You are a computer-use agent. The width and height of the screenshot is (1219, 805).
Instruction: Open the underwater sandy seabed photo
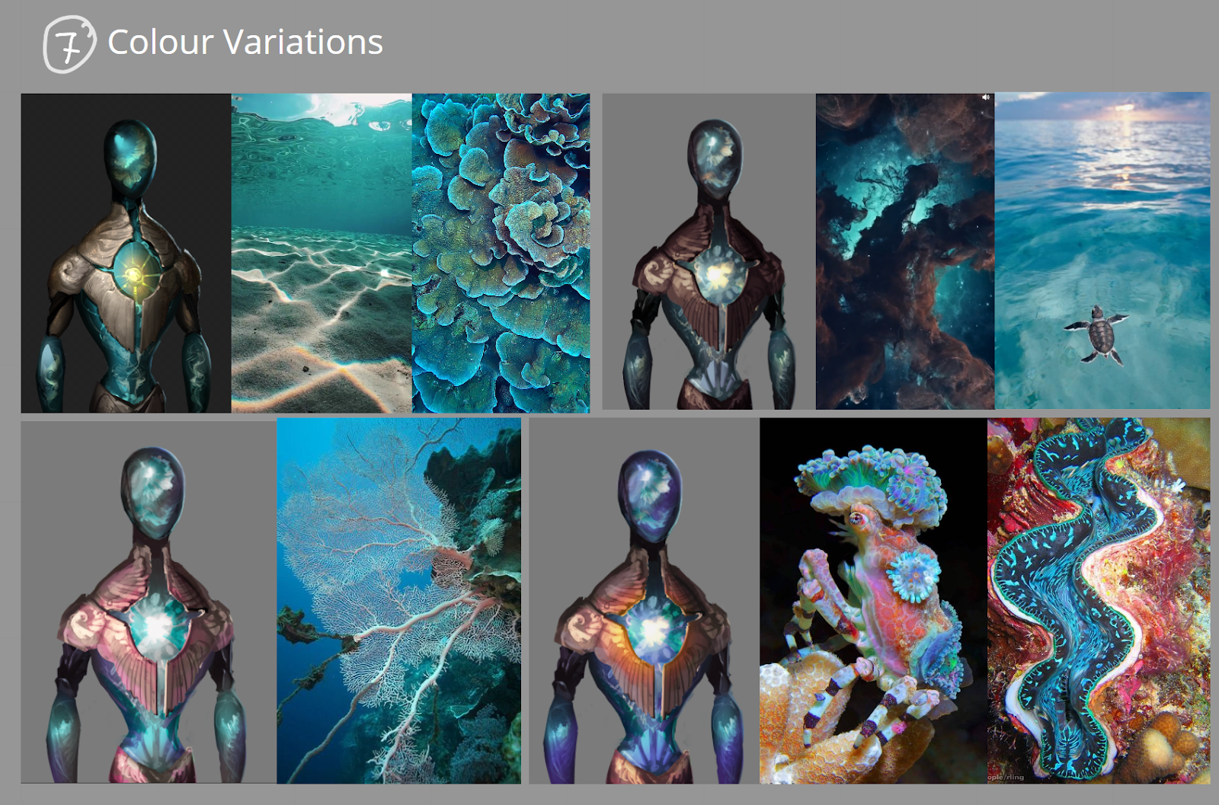(322, 253)
